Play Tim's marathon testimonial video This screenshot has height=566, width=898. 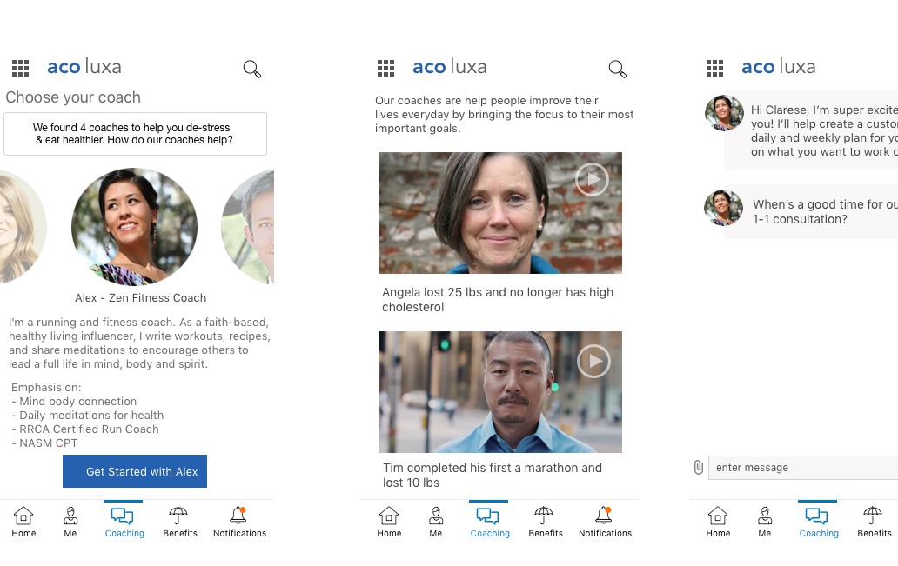click(594, 361)
